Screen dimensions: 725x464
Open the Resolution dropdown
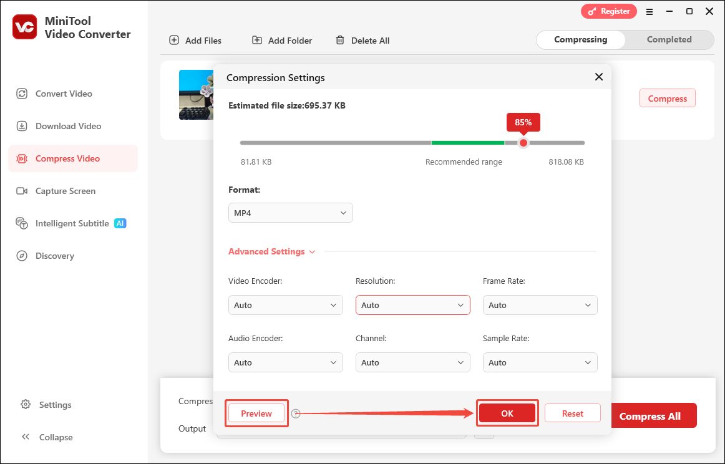[x=412, y=305]
